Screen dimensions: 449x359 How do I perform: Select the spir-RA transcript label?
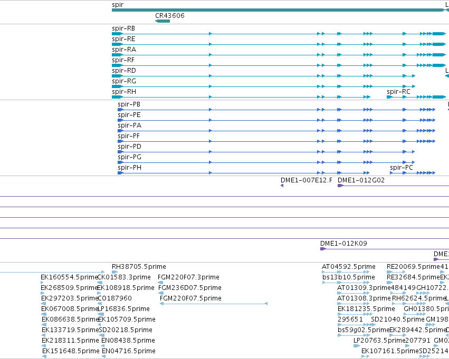pyautogui.click(x=124, y=50)
